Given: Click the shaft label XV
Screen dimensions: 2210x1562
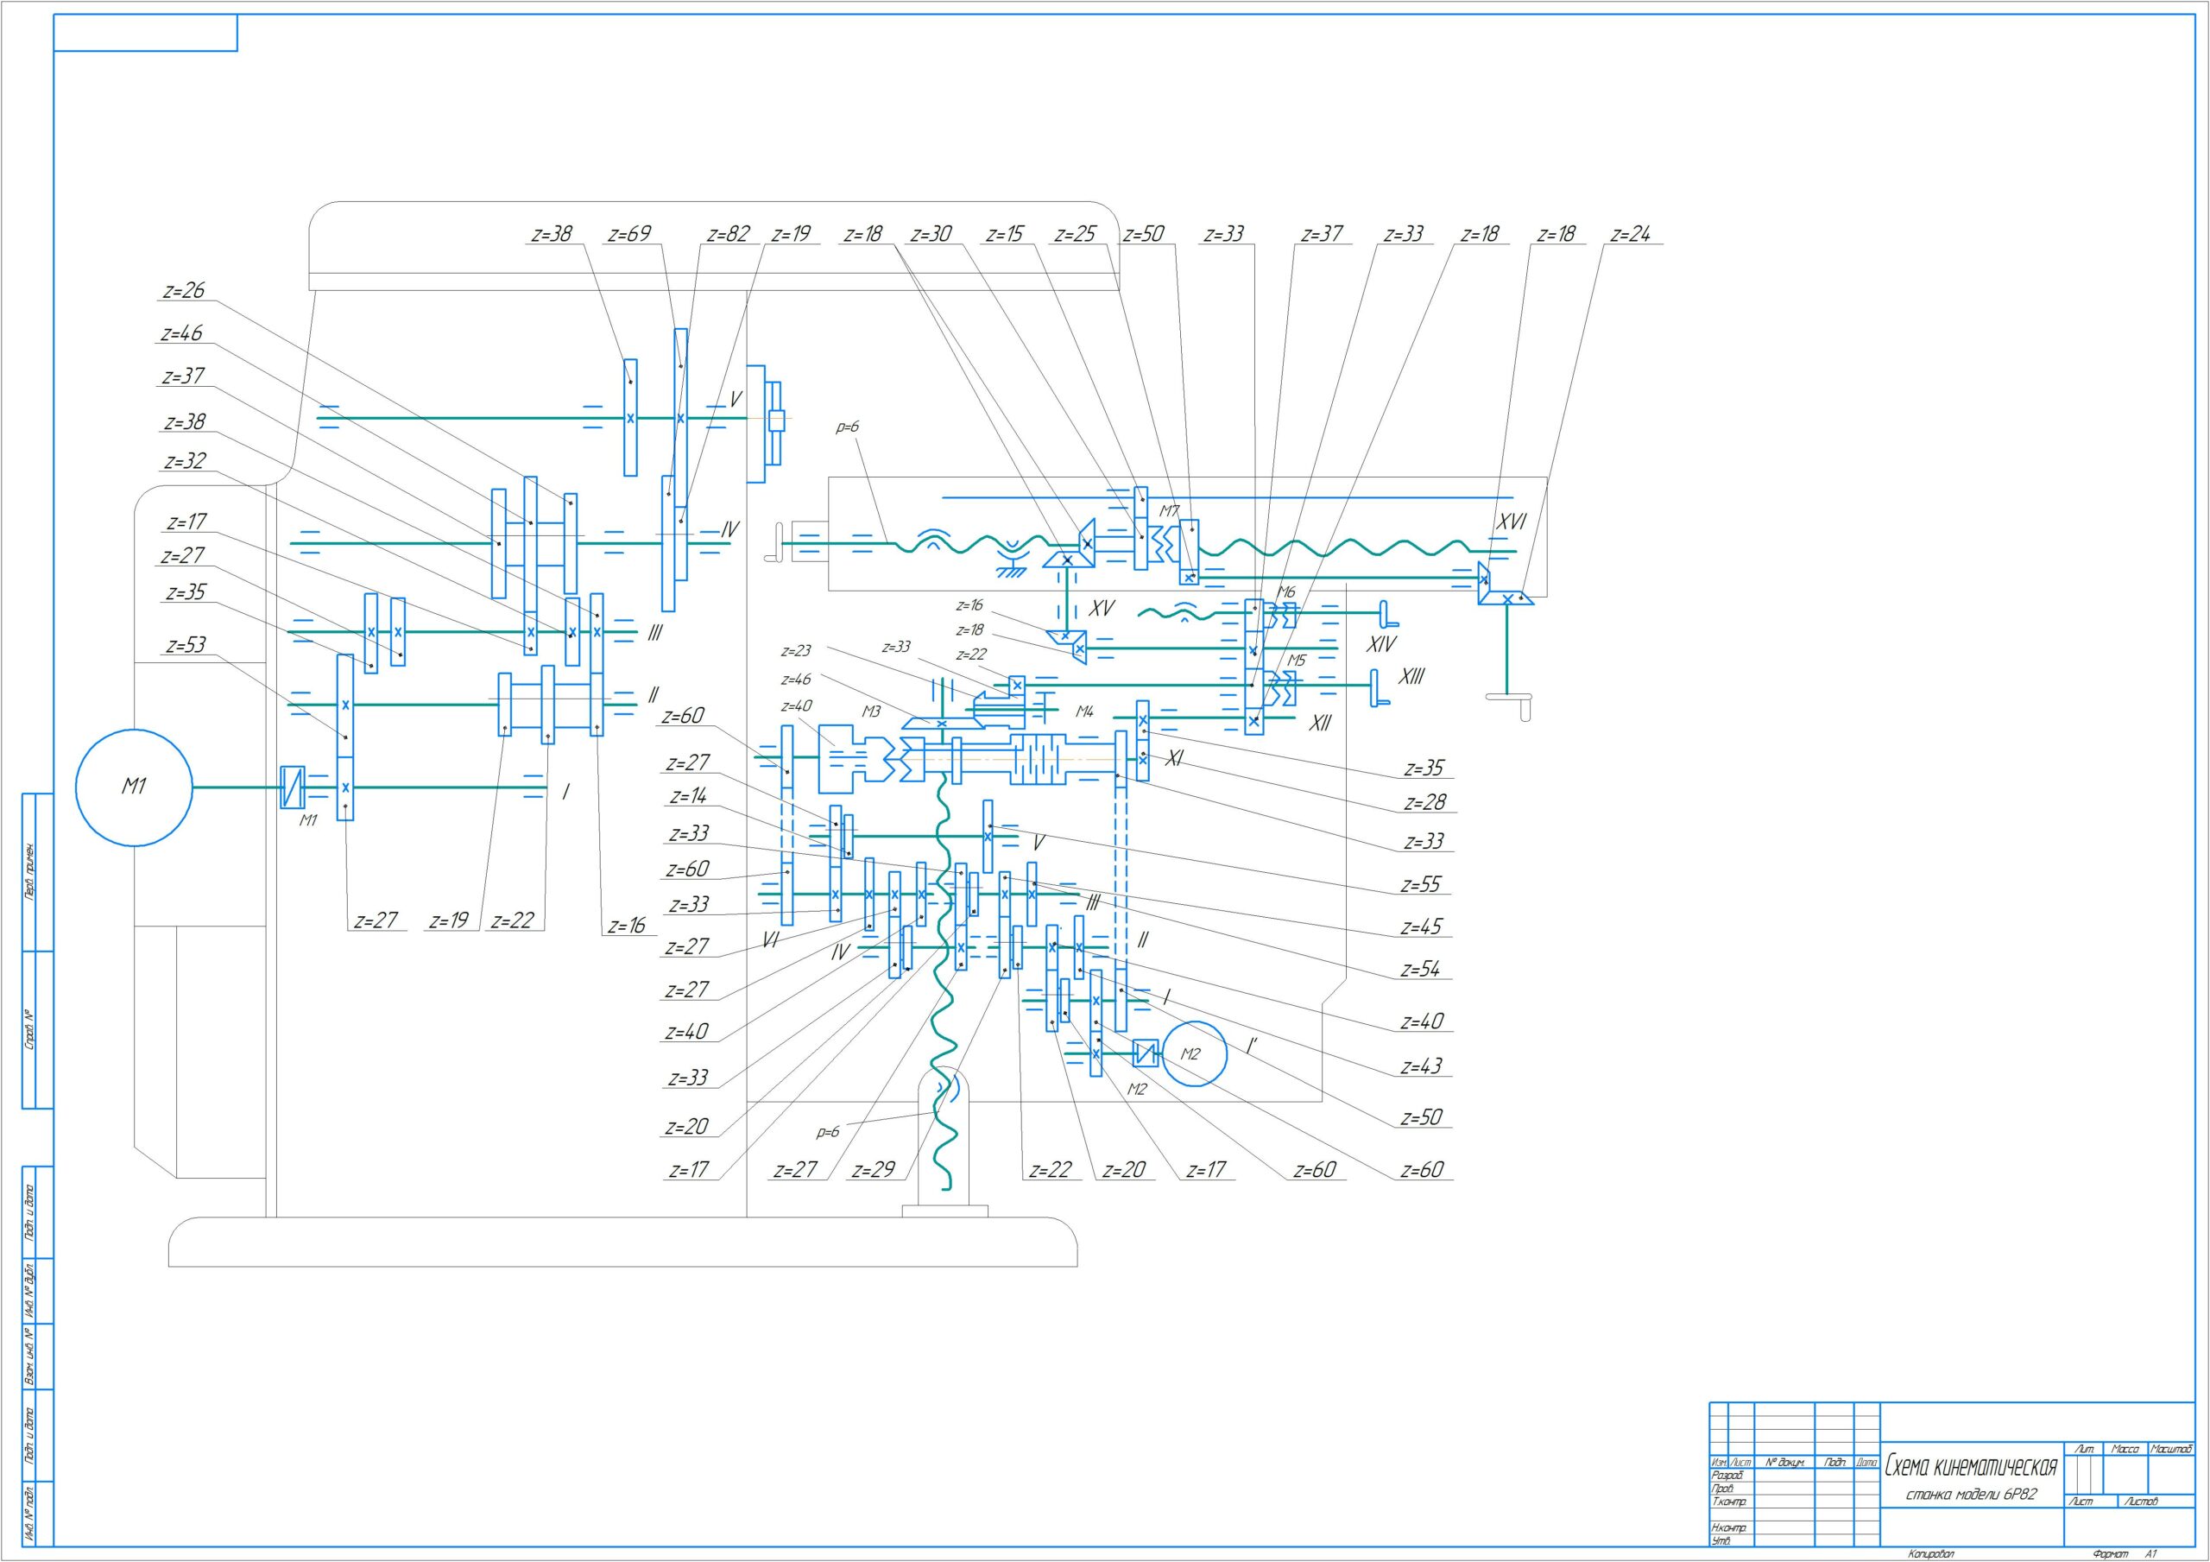Looking at the screenshot, I should coord(1102,609).
